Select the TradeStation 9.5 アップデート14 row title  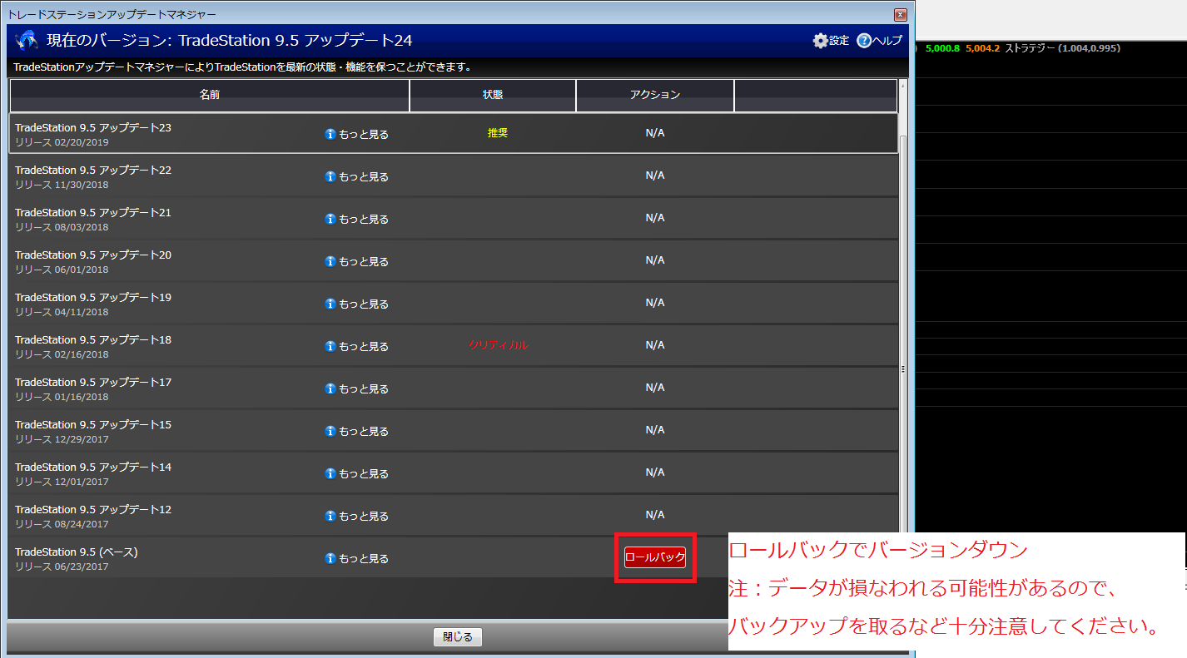[x=93, y=467]
